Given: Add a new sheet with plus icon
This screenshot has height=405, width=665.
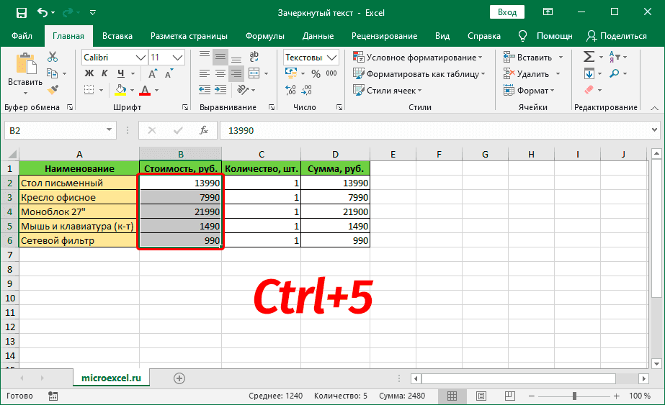Looking at the screenshot, I should point(179,378).
